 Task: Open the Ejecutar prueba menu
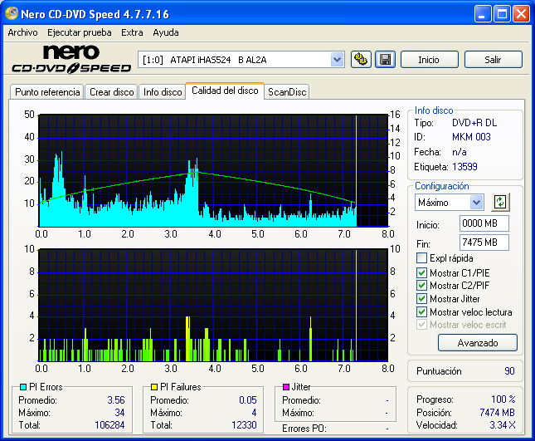point(80,32)
